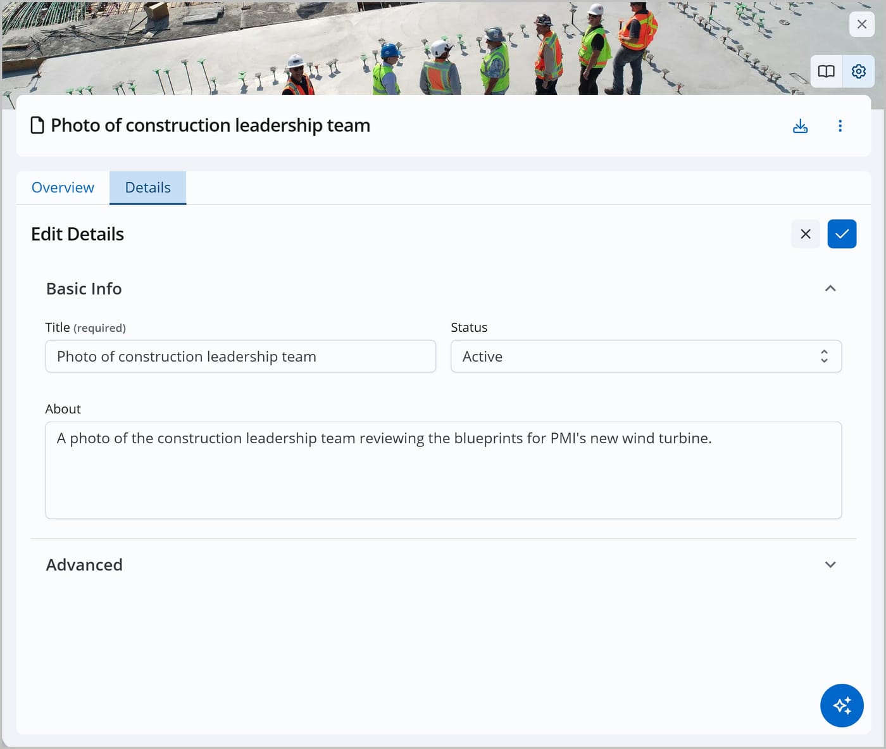Open the Status dropdown showing Active
The height and width of the screenshot is (749, 886).
coord(646,356)
